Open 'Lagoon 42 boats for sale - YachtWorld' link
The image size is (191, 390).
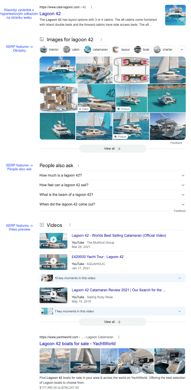pos(77,343)
